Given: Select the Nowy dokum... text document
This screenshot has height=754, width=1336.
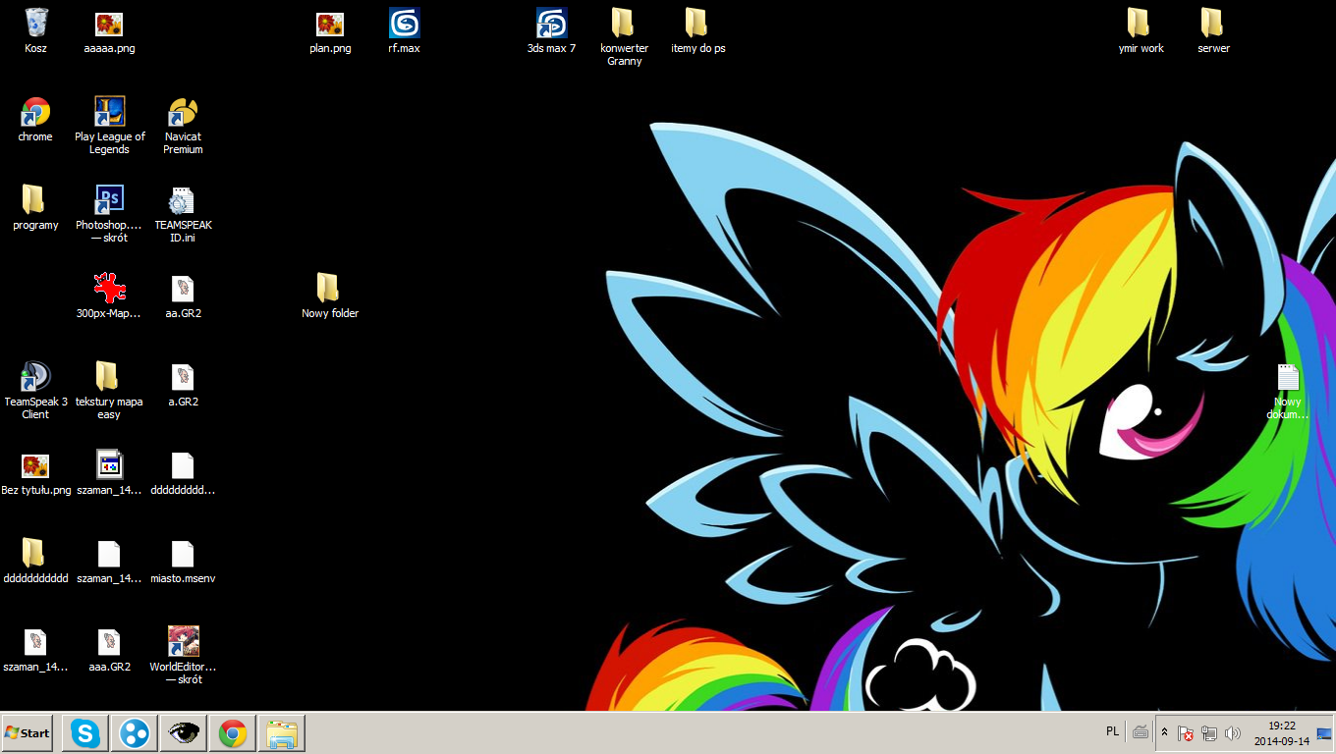Looking at the screenshot, I should tap(1288, 391).
